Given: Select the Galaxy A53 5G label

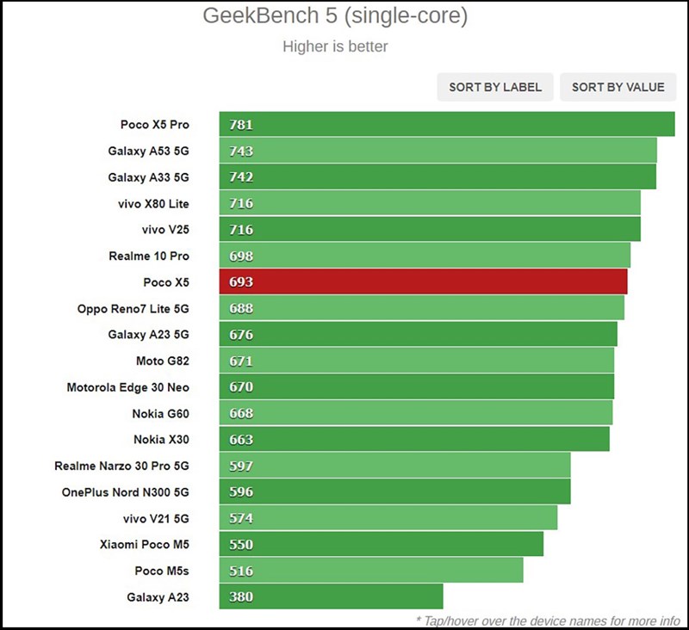Looking at the screenshot, I should coord(148,151).
